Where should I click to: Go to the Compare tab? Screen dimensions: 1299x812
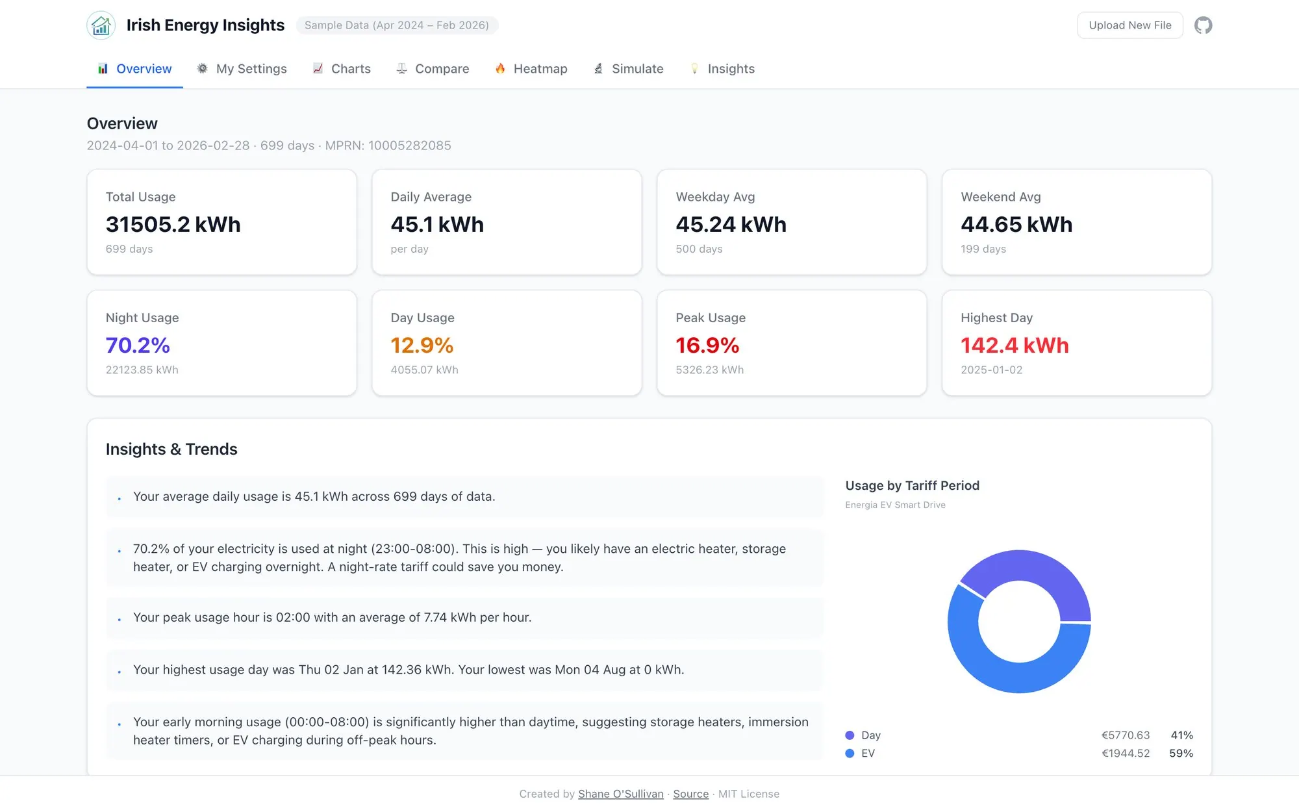tap(433, 69)
